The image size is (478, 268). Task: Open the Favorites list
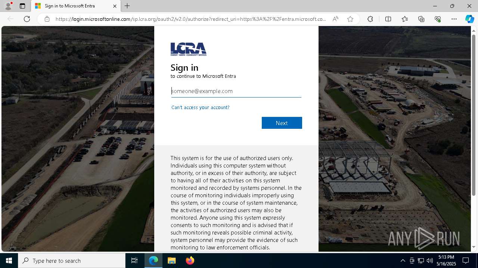click(405, 19)
